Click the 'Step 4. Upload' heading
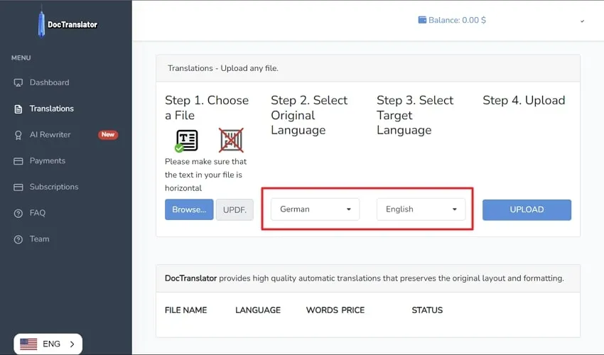Viewport: 604px width, 355px height. tap(524, 100)
